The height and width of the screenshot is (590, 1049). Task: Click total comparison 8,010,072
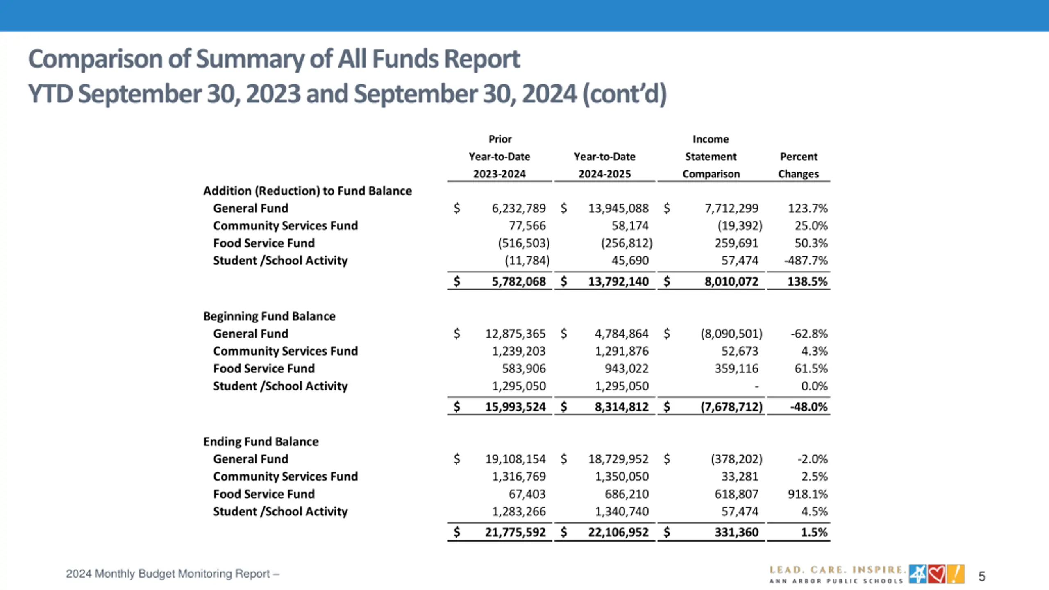pyautogui.click(x=731, y=281)
